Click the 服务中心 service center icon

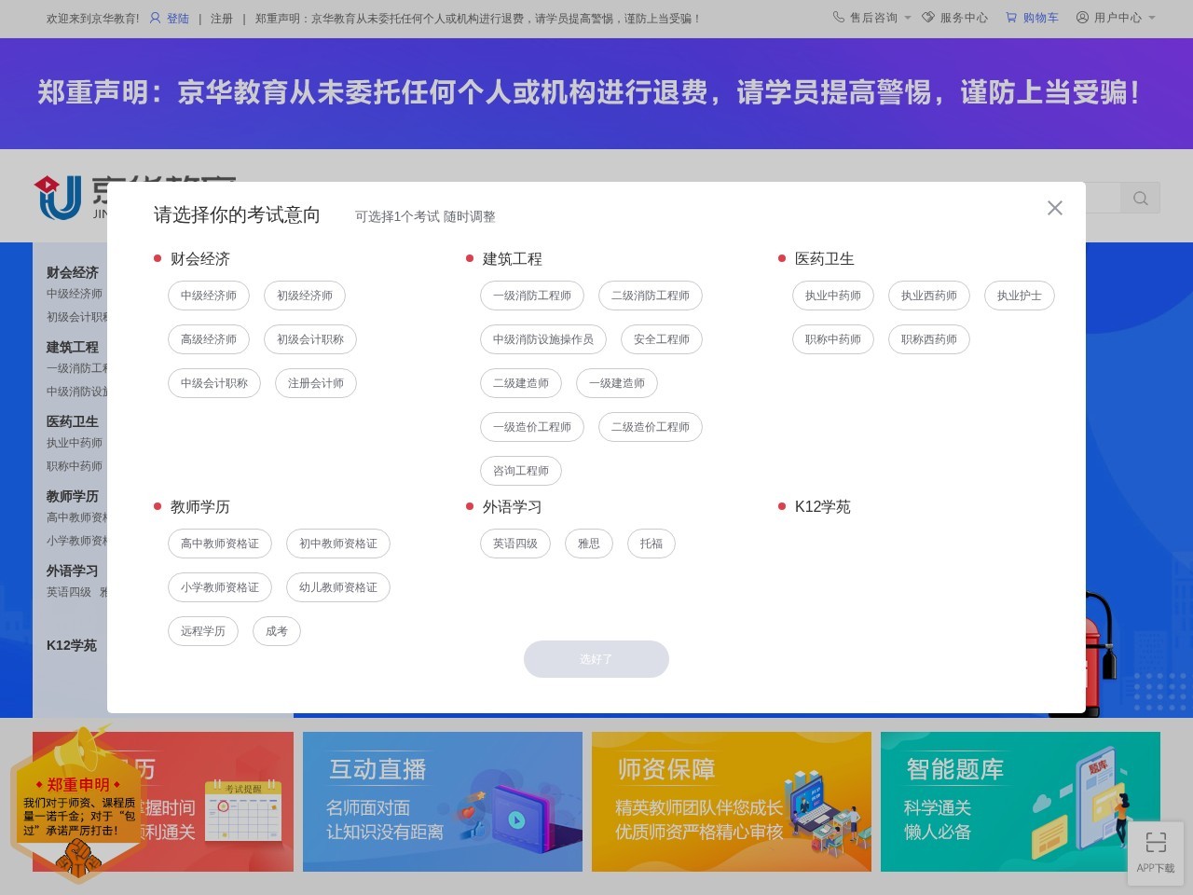coord(927,17)
